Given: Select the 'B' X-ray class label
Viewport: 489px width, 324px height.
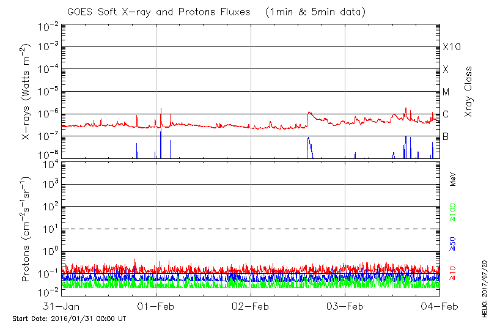Looking at the screenshot, I should tap(446, 136).
